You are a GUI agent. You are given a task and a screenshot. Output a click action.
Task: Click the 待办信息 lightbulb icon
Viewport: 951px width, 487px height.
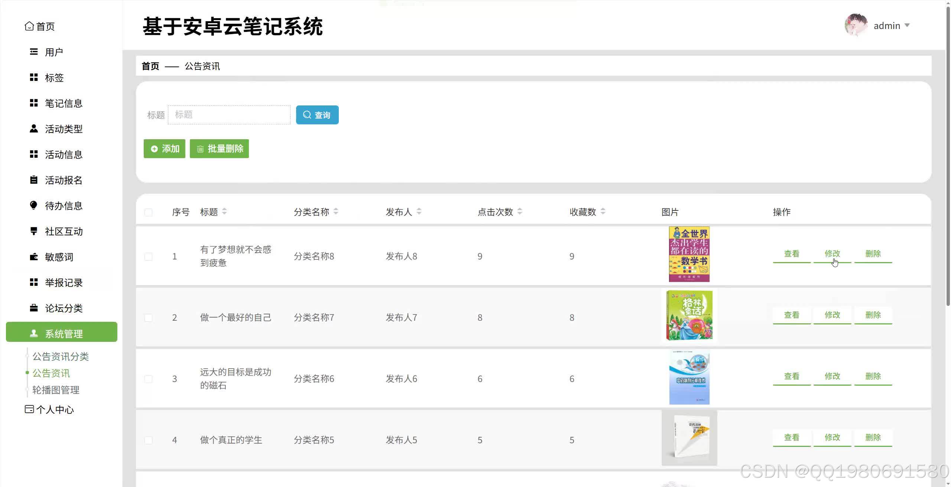tap(34, 205)
